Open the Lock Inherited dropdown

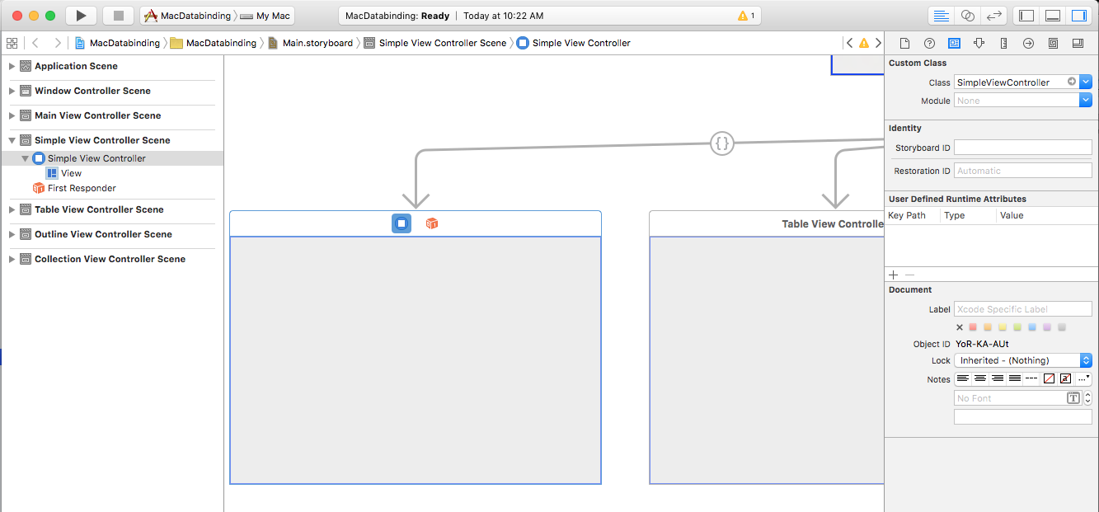click(1023, 360)
